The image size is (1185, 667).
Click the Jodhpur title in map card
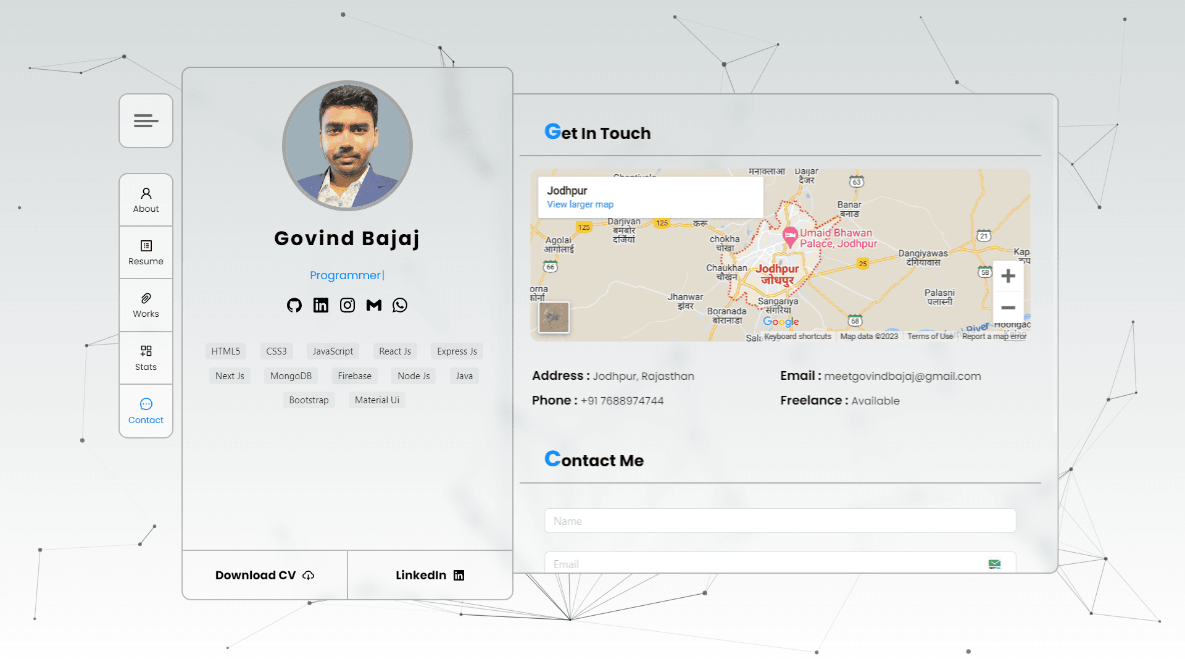pyautogui.click(x=567, y=191)
